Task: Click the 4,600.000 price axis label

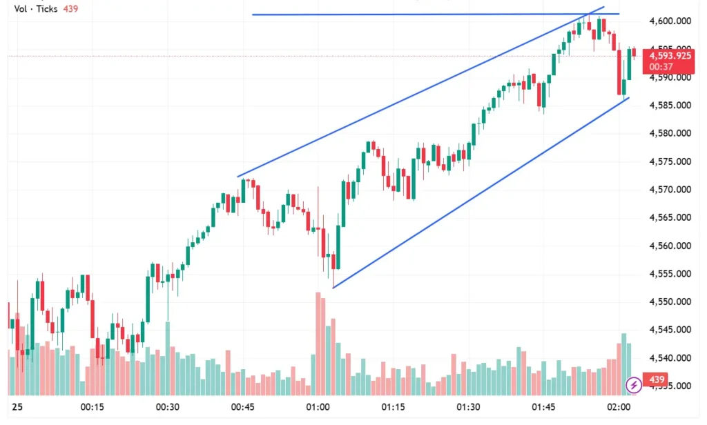Action: click(x=670, y=21)
